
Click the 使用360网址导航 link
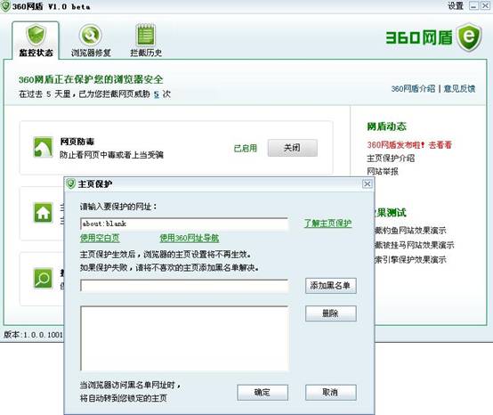click(190, 238)
